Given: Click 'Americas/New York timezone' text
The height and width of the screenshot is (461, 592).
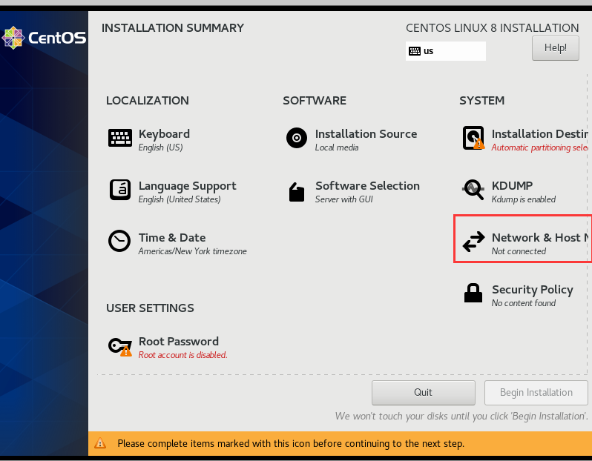Looking at the screenshot, I should point(192,251).
